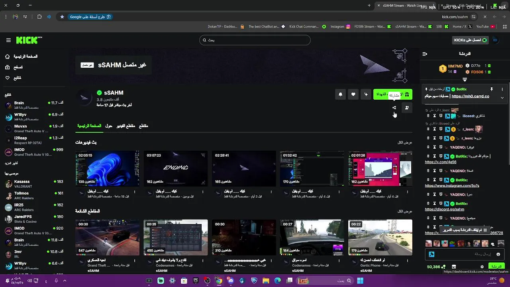
Task: Click the Kick search field
Action: click(255, 40)
